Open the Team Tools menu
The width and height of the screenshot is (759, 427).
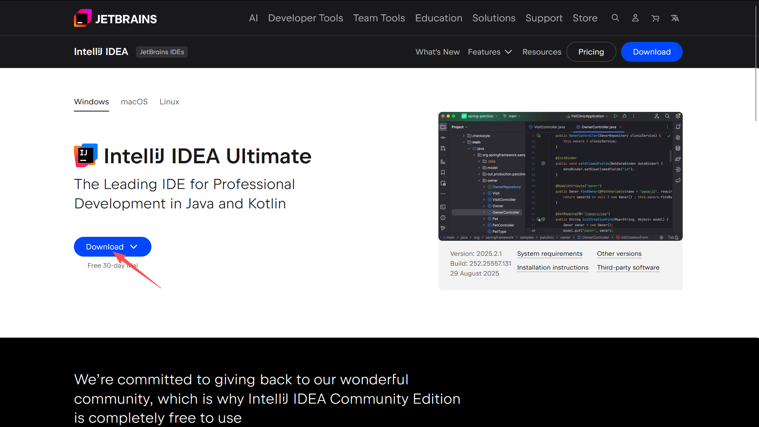pos(379,18)
